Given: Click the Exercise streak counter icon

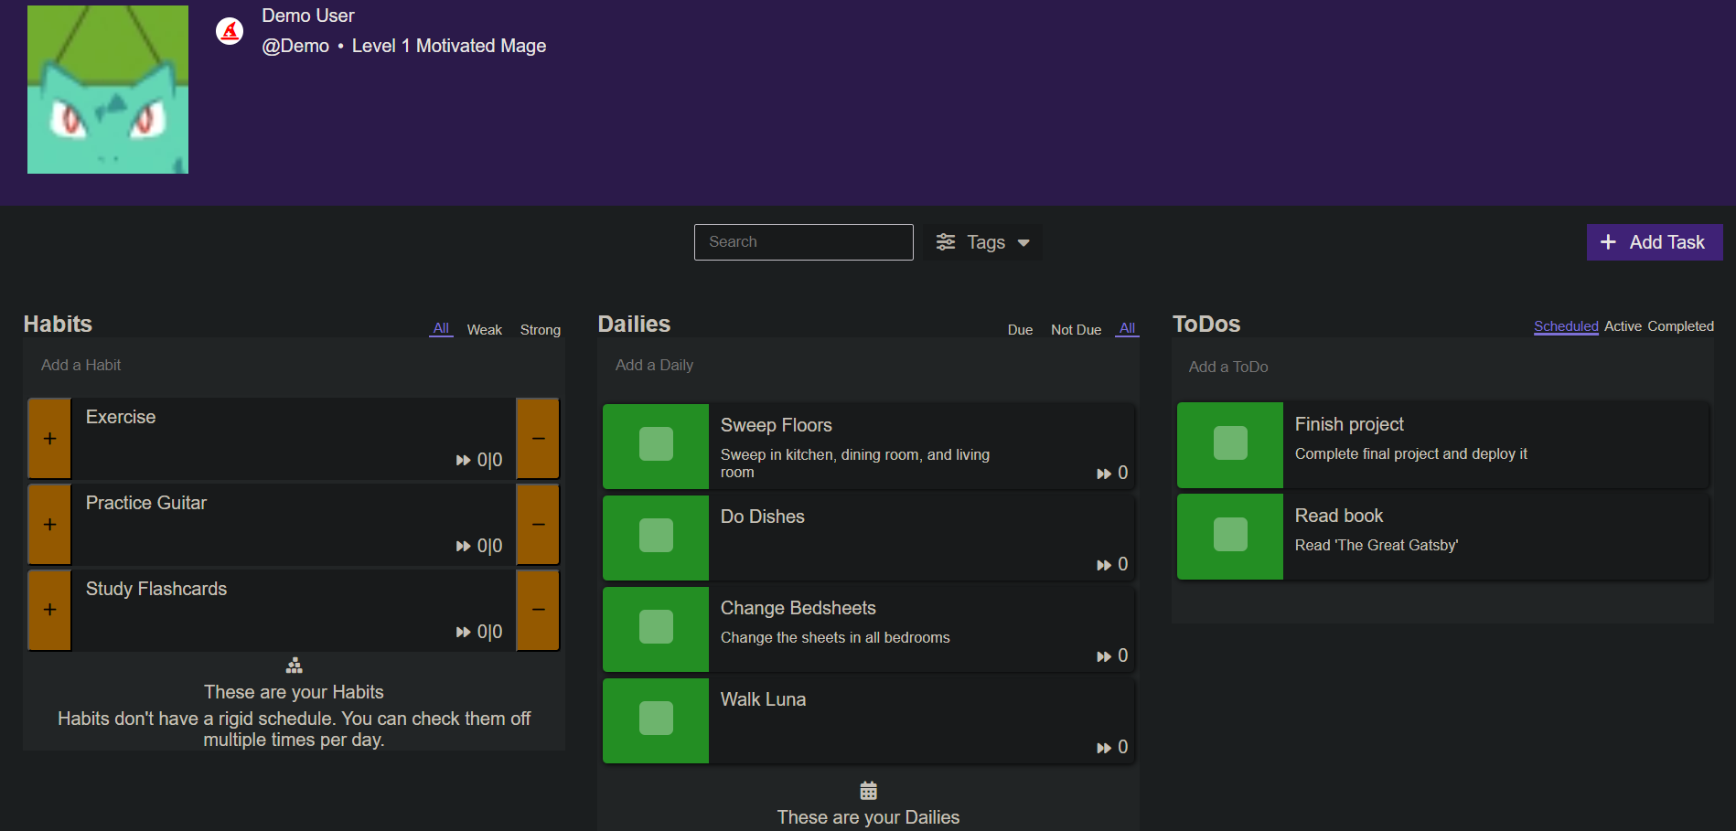Looking at the screenshot, I should pos(464,460).
